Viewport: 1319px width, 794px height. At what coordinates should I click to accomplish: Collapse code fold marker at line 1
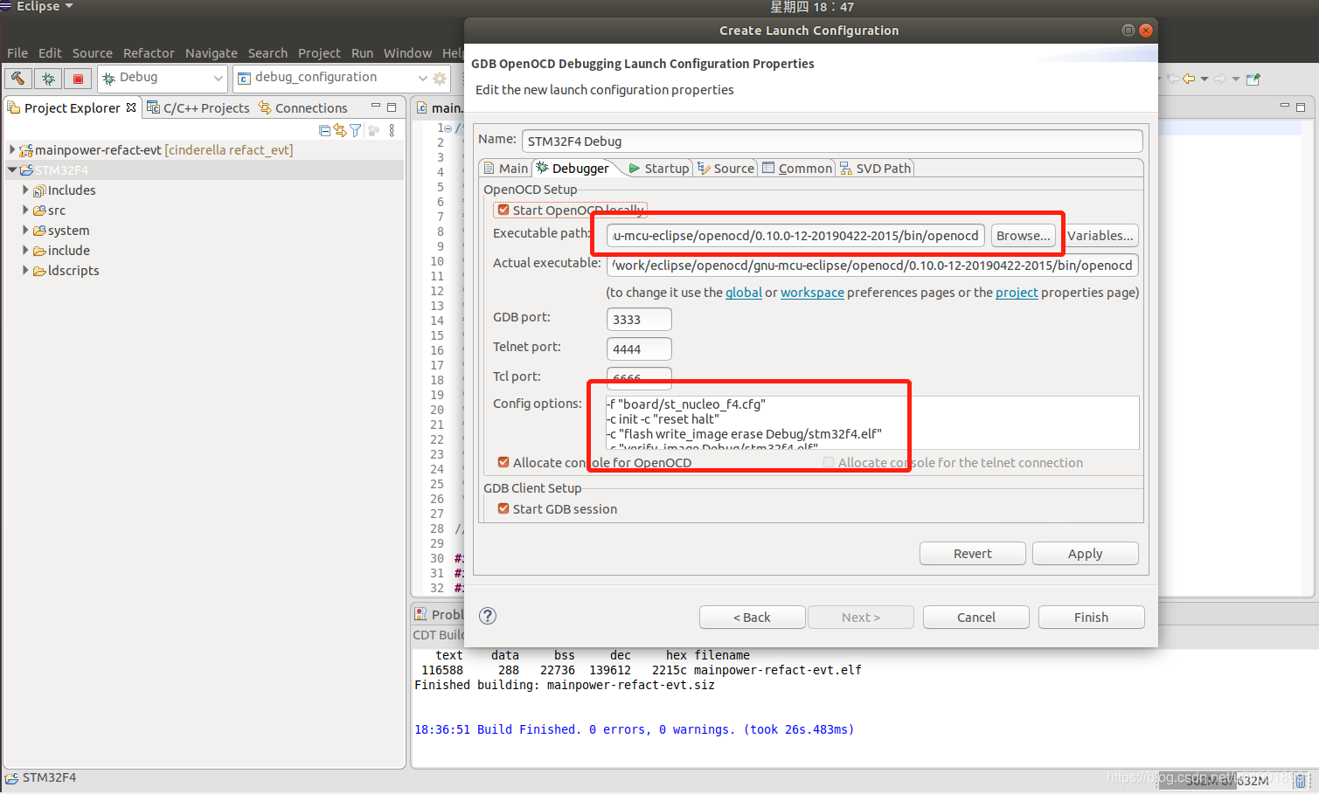[448, 128]
